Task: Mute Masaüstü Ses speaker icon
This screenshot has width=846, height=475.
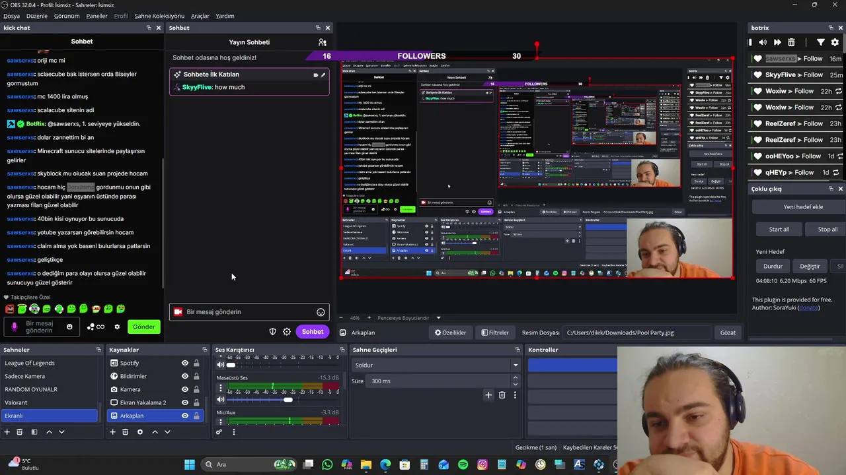Action: coord(221,399)
